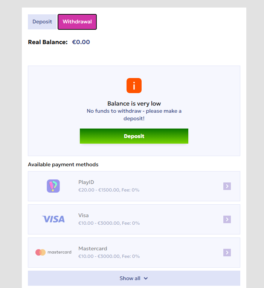Choose the Visa payment method name
The width and height of the screenshot is (264, 288).
pyautogui.click(x=84, y=216)
